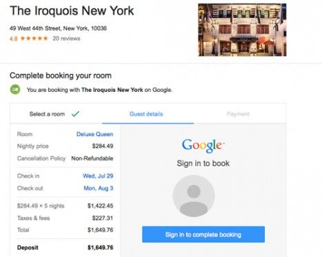Open the hotel exterior photo thumbnail
This screenshot has height=257, width=322.
(x=242, y=30)
